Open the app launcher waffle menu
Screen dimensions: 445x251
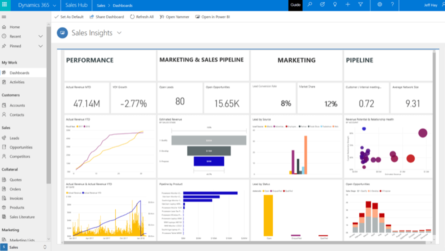[5, 5]
